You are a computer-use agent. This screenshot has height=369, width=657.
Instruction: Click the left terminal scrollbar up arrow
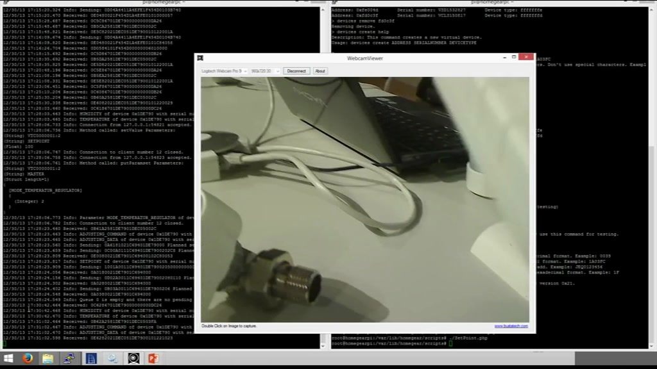pos(323,10)
